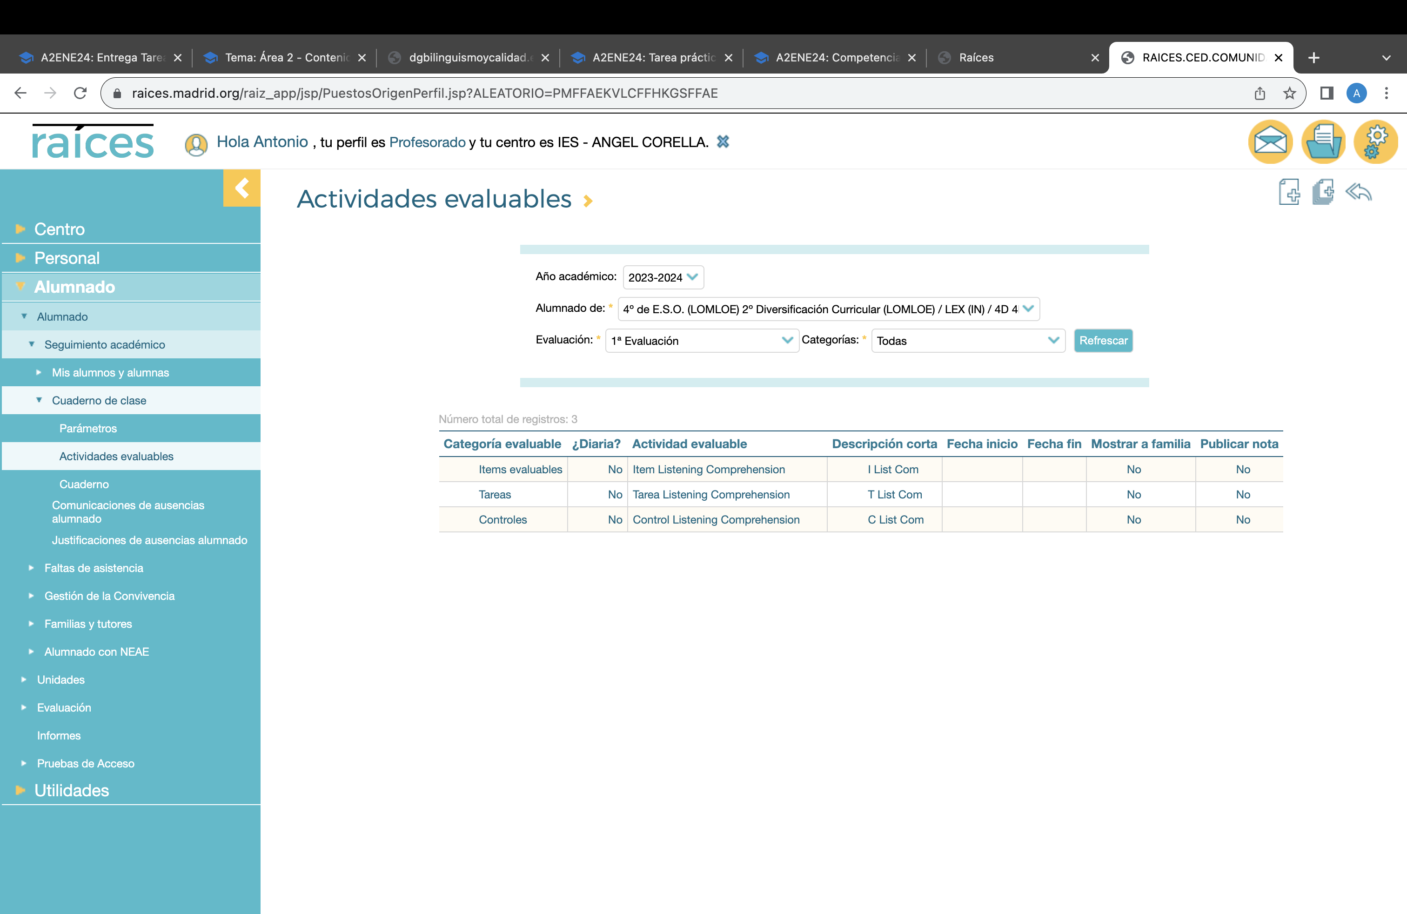
Task: Open the Año académico dropdown
Action: pos(663,277)
